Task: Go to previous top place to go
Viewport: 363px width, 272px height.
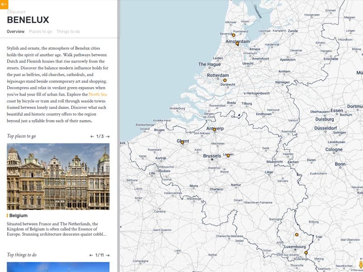Action: click(x=92, y=136)
